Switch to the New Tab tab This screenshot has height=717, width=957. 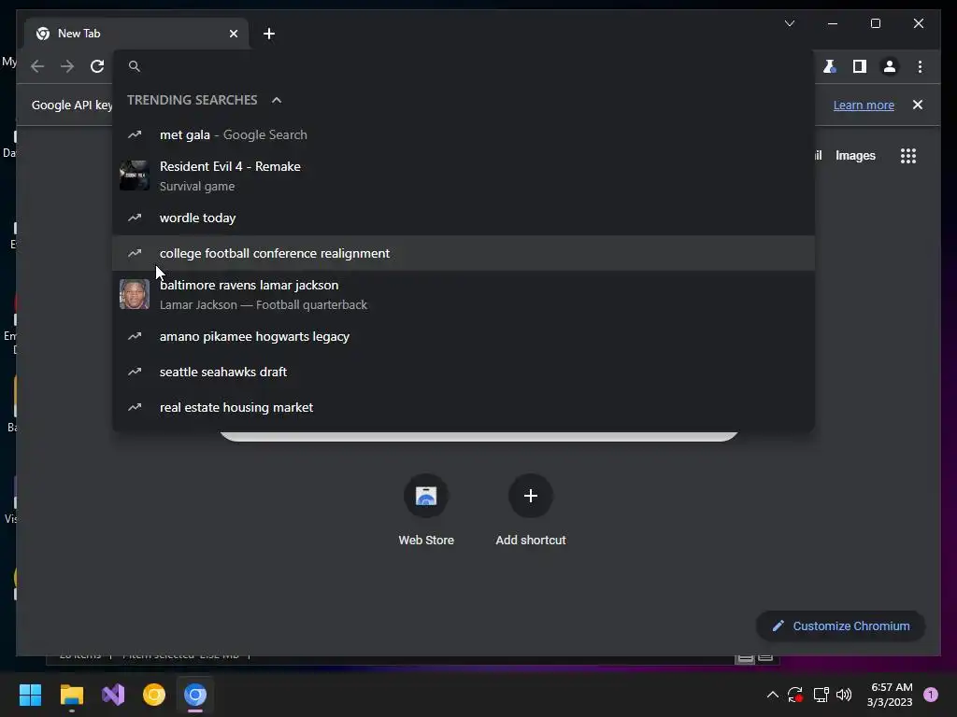point(136,34)
